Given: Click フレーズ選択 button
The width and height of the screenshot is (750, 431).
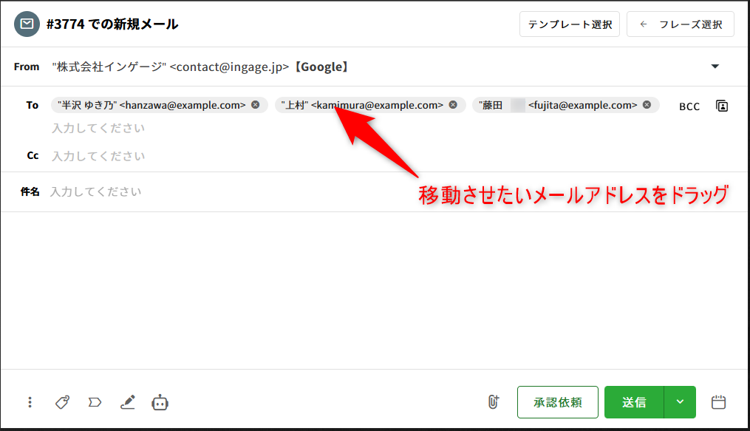Looking at the screenshot, I should tap(680, 24).
